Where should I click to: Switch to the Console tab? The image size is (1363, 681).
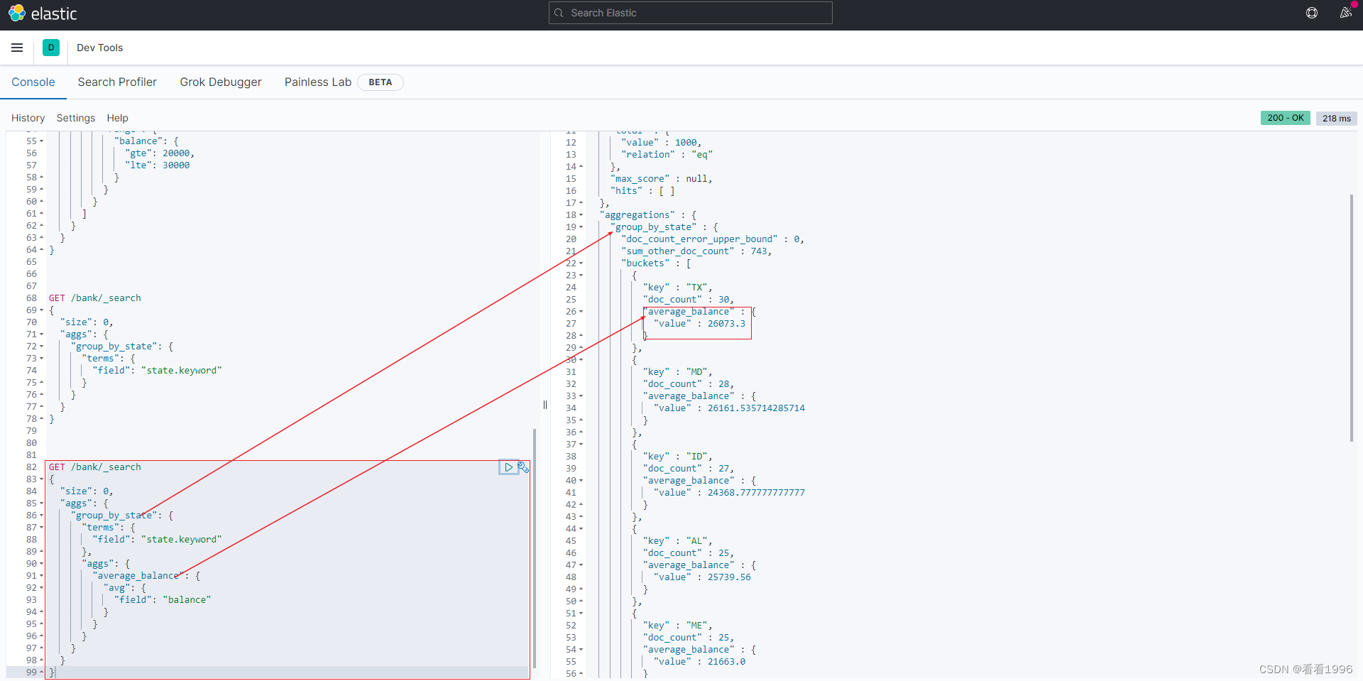pyautogui.click(x=33, y=82)
